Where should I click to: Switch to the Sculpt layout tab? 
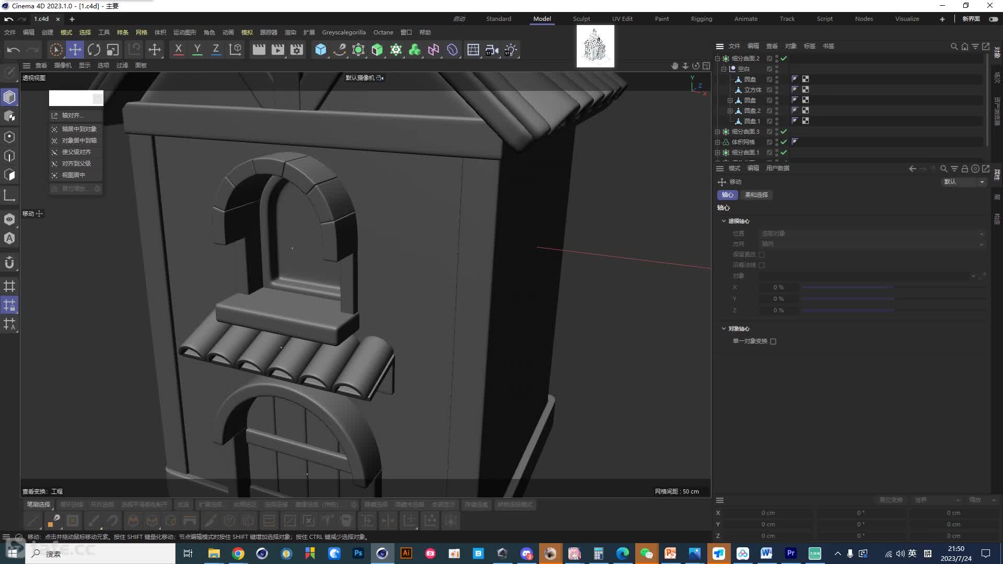(x=581, y=19)
